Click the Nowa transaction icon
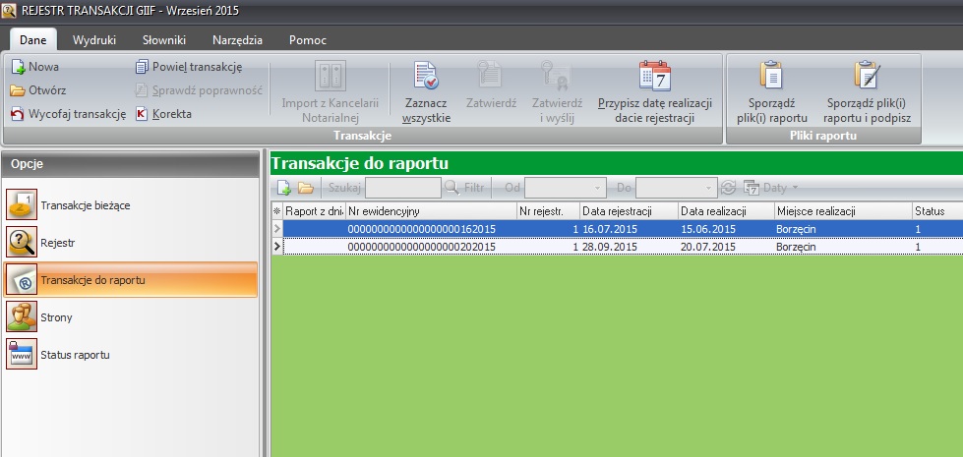963x457 pixels. (18, 67)
